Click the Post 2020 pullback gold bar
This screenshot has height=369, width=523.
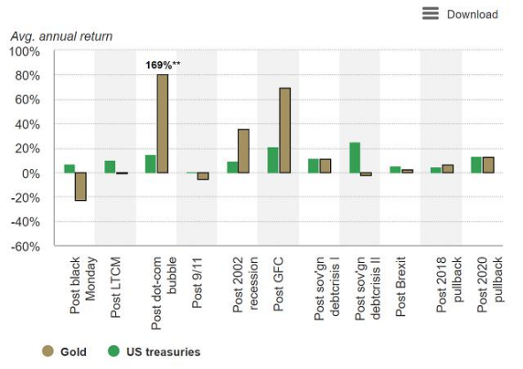(488, 165)
